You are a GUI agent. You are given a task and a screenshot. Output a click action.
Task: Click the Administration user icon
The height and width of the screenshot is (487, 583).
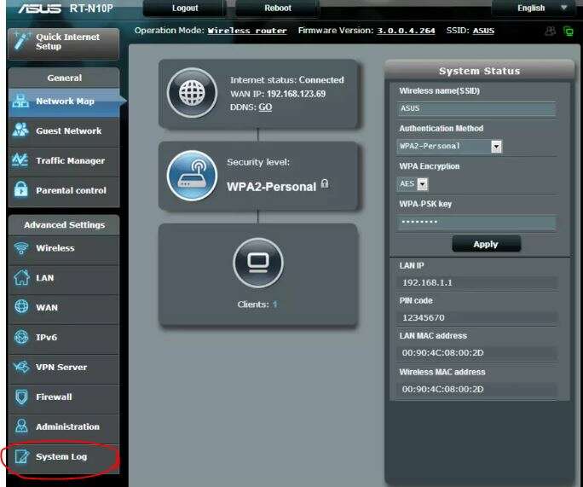pyautogui.click(x=21, y=426)
